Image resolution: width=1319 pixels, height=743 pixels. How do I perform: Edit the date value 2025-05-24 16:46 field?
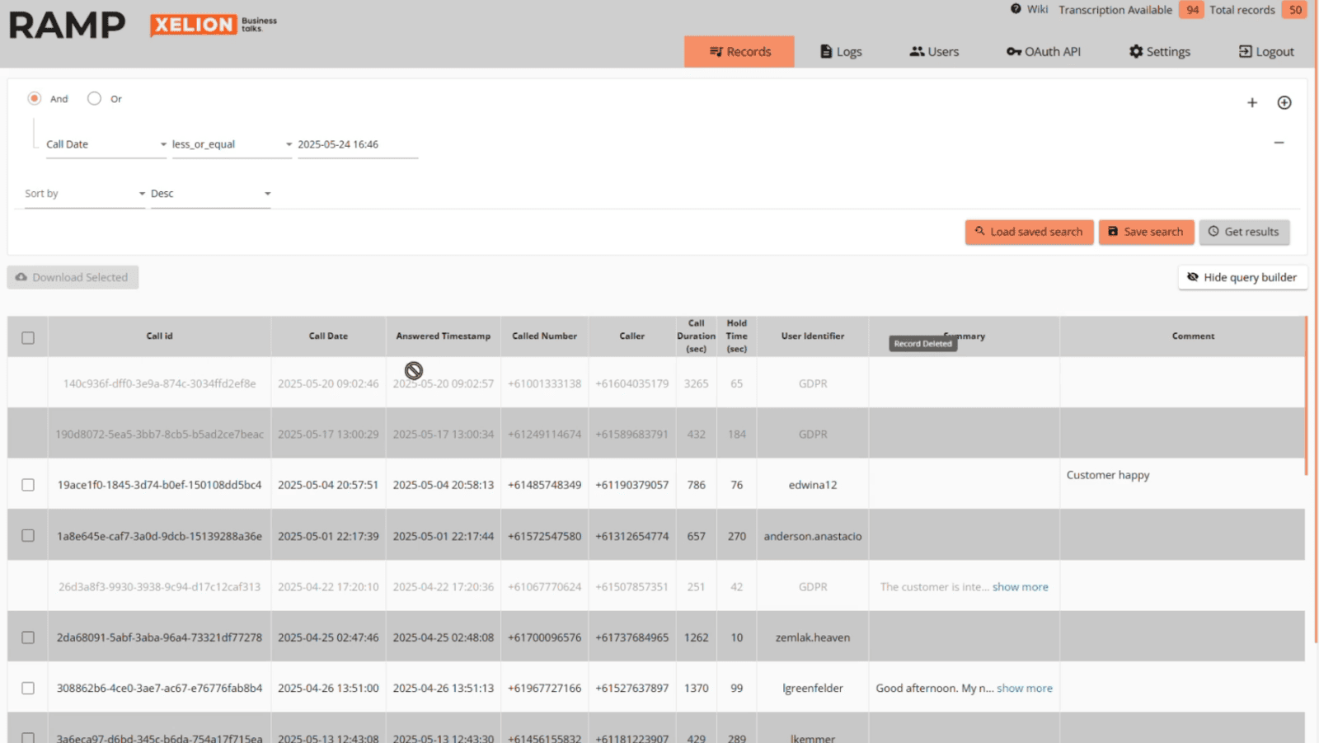pyautogui.click(x=357, y=144)
